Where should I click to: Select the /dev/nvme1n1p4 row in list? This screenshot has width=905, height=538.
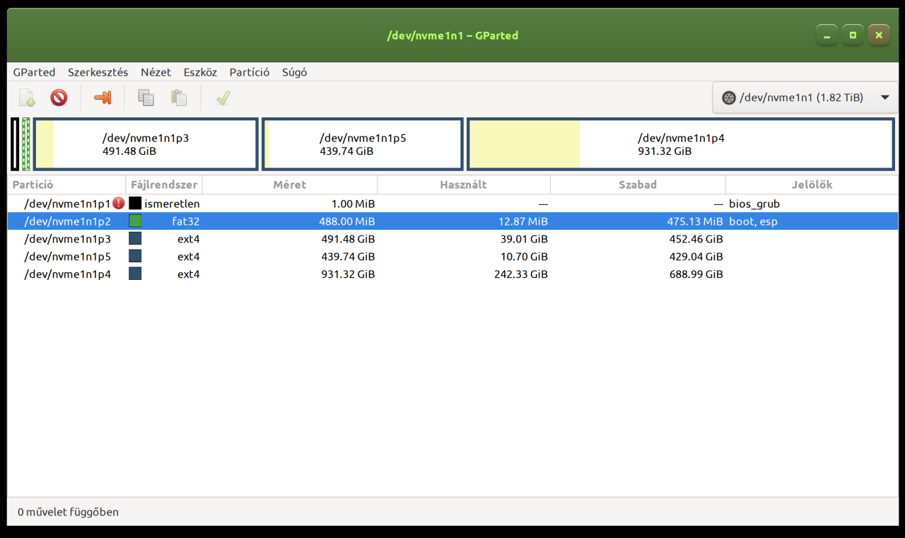click(68, 274)
